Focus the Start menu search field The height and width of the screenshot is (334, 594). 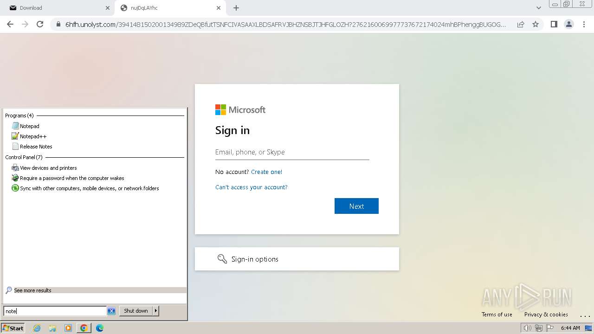tap(55, 311)
